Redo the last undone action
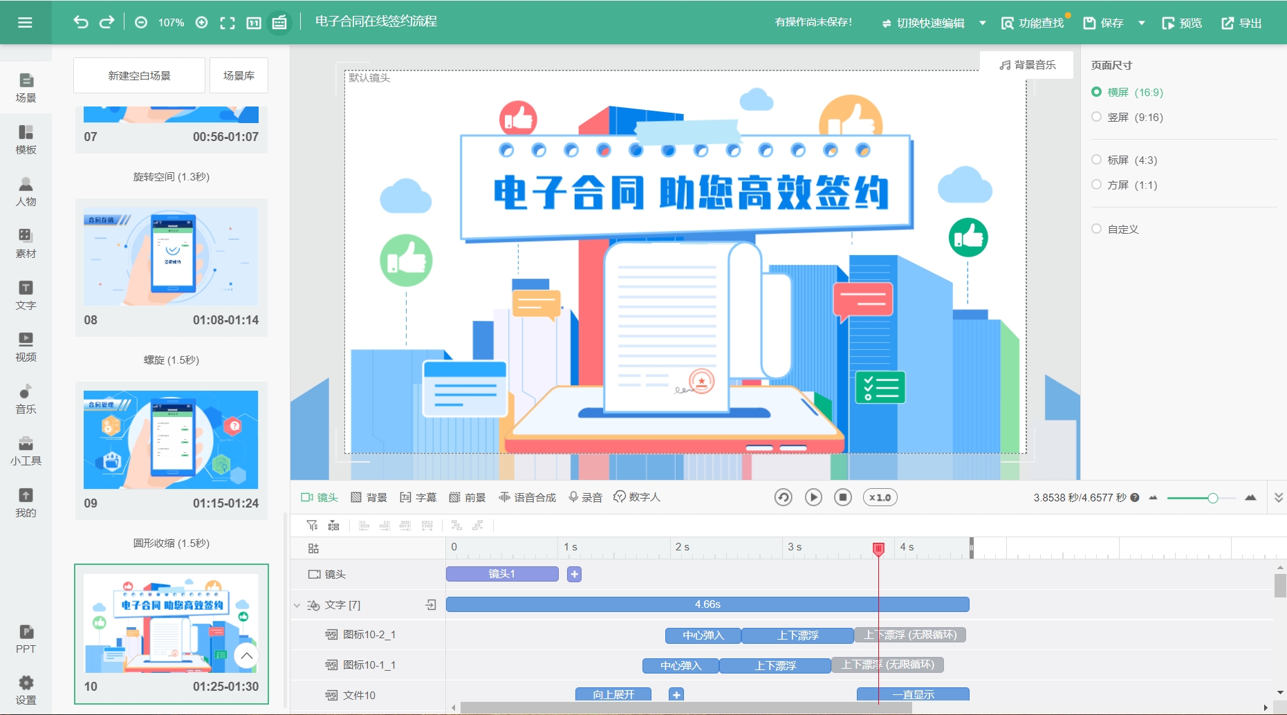The height and width of the screenshot is (715, 1287). pyautogui.click(x=107, y=22)
